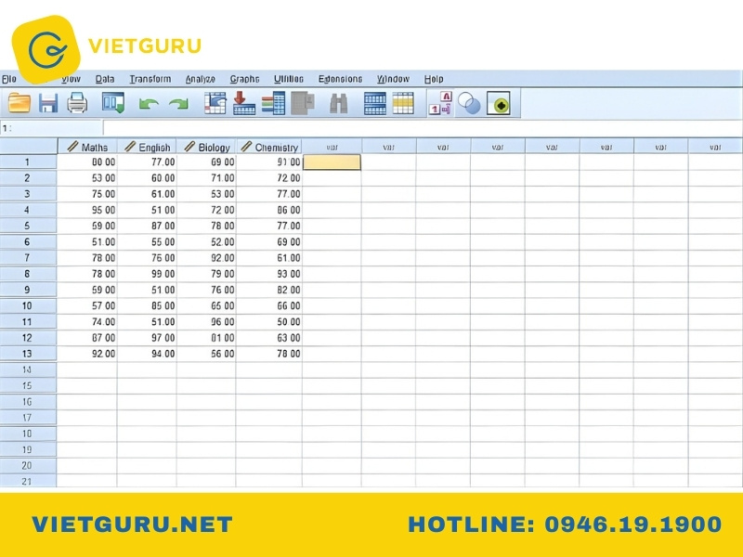Click Maths value 74.00 in row 11
This screenshot has height=557, width=743.
pyautogui.click(x=87, y=321)
